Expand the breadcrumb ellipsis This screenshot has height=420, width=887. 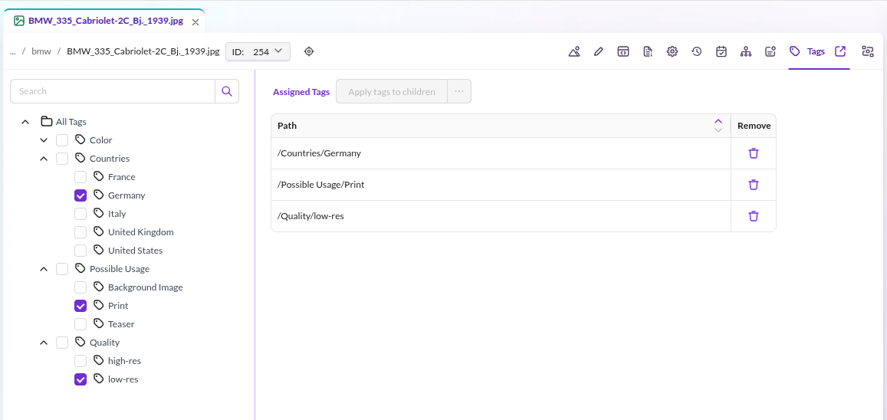12,51
